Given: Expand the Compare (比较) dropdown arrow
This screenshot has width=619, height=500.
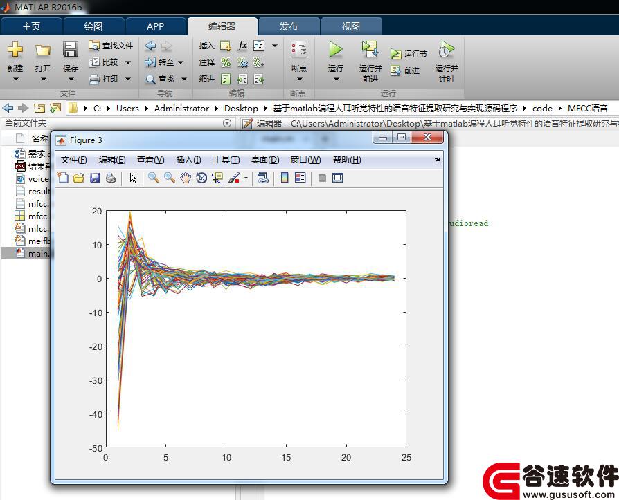Looking at the screenshot, I should click(x=128, y=62).
